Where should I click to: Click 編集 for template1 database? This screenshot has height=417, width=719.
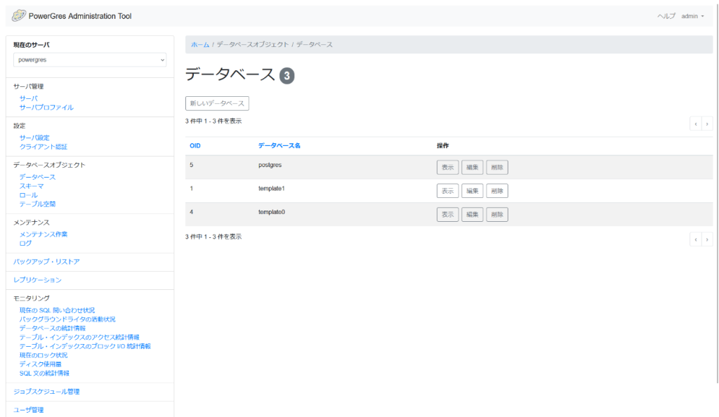click(x=473, y=191)
